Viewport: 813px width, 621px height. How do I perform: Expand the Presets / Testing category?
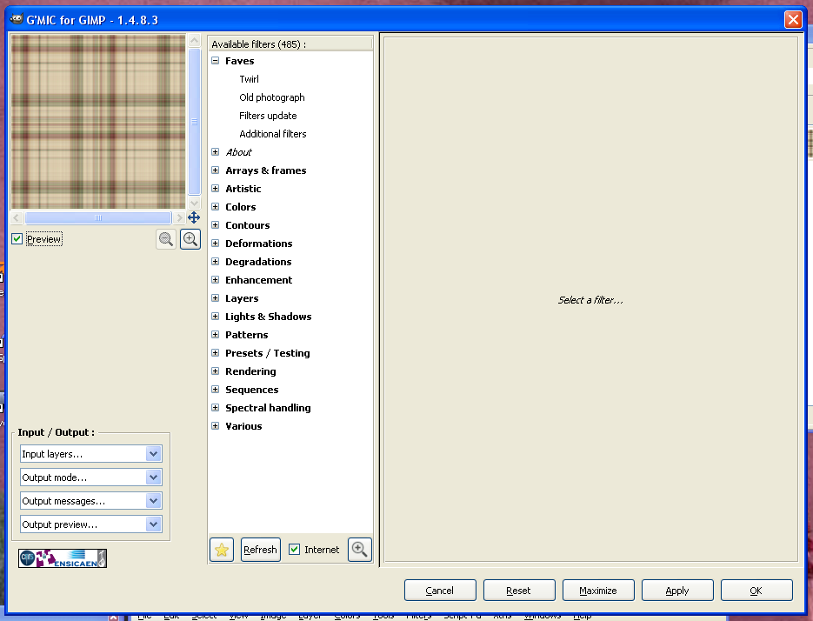[215, 353]
